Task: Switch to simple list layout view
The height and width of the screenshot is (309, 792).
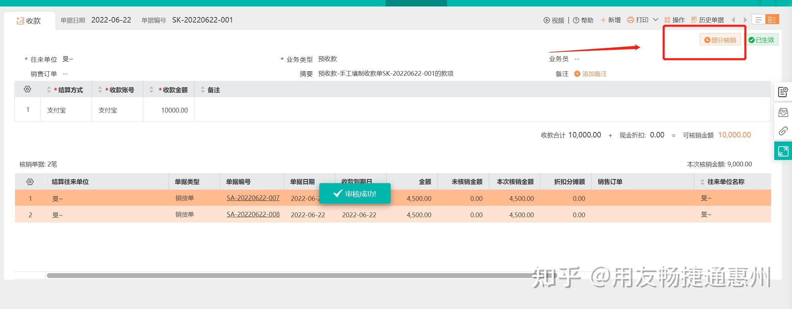Action: pyautogui.click(x=759, y=20)
